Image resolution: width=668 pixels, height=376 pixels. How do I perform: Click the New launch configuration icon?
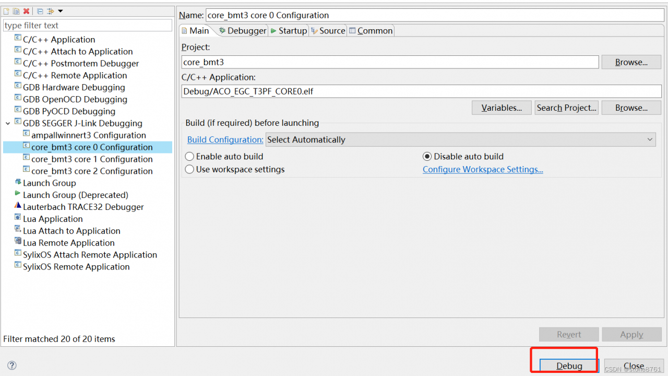point(7,11)
